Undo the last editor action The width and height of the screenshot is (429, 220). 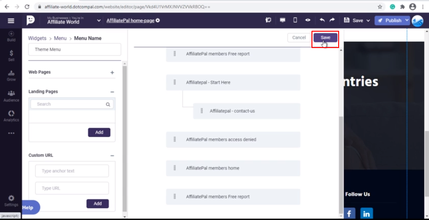tap(322, 20)
